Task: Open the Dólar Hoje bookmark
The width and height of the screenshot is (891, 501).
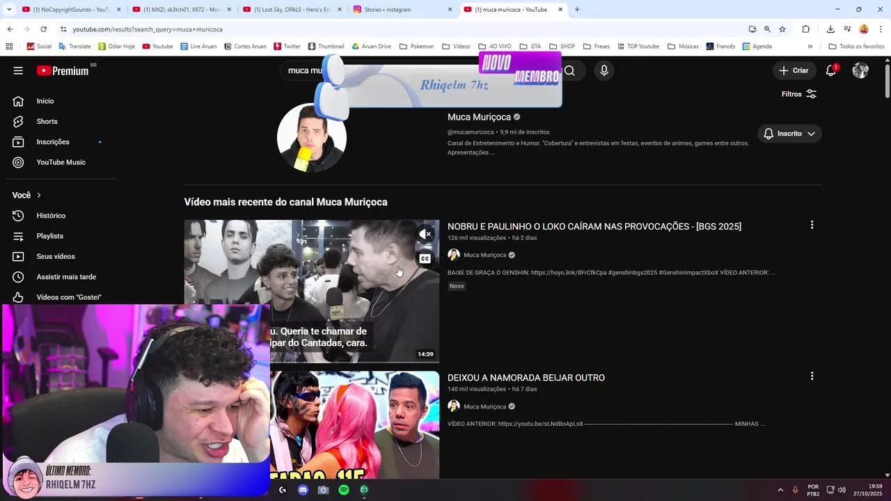Action: pos(116,47)
